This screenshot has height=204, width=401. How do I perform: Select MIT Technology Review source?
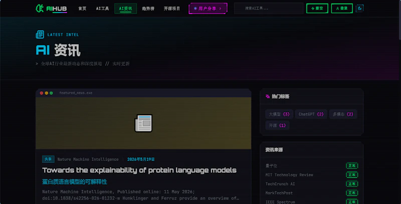(x=289, y=175)
